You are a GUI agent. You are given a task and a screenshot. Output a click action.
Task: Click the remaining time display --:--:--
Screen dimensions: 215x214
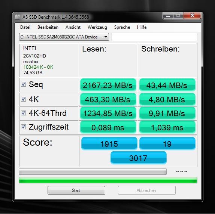(x=182, y=171)
